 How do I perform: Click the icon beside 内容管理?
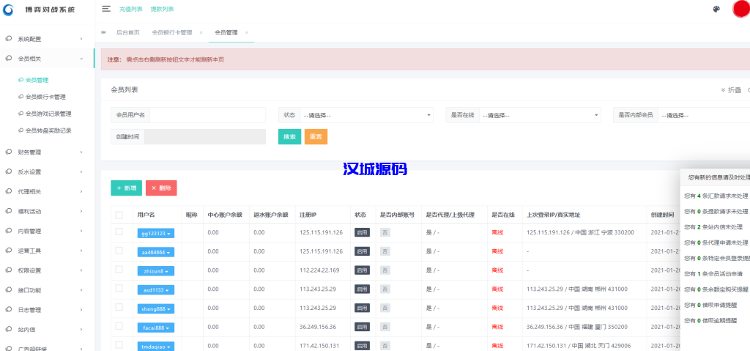tap(9, 231)
